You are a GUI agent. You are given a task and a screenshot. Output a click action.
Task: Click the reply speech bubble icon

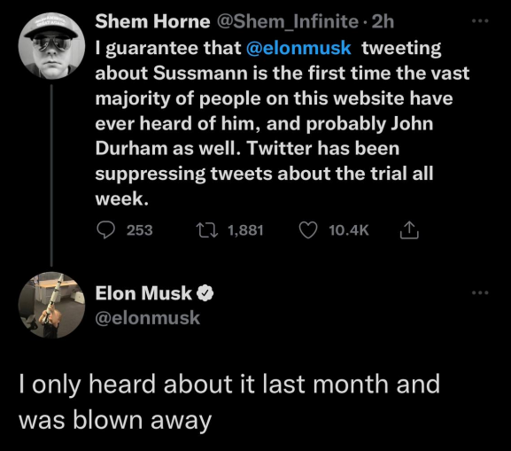pos(105,229)
